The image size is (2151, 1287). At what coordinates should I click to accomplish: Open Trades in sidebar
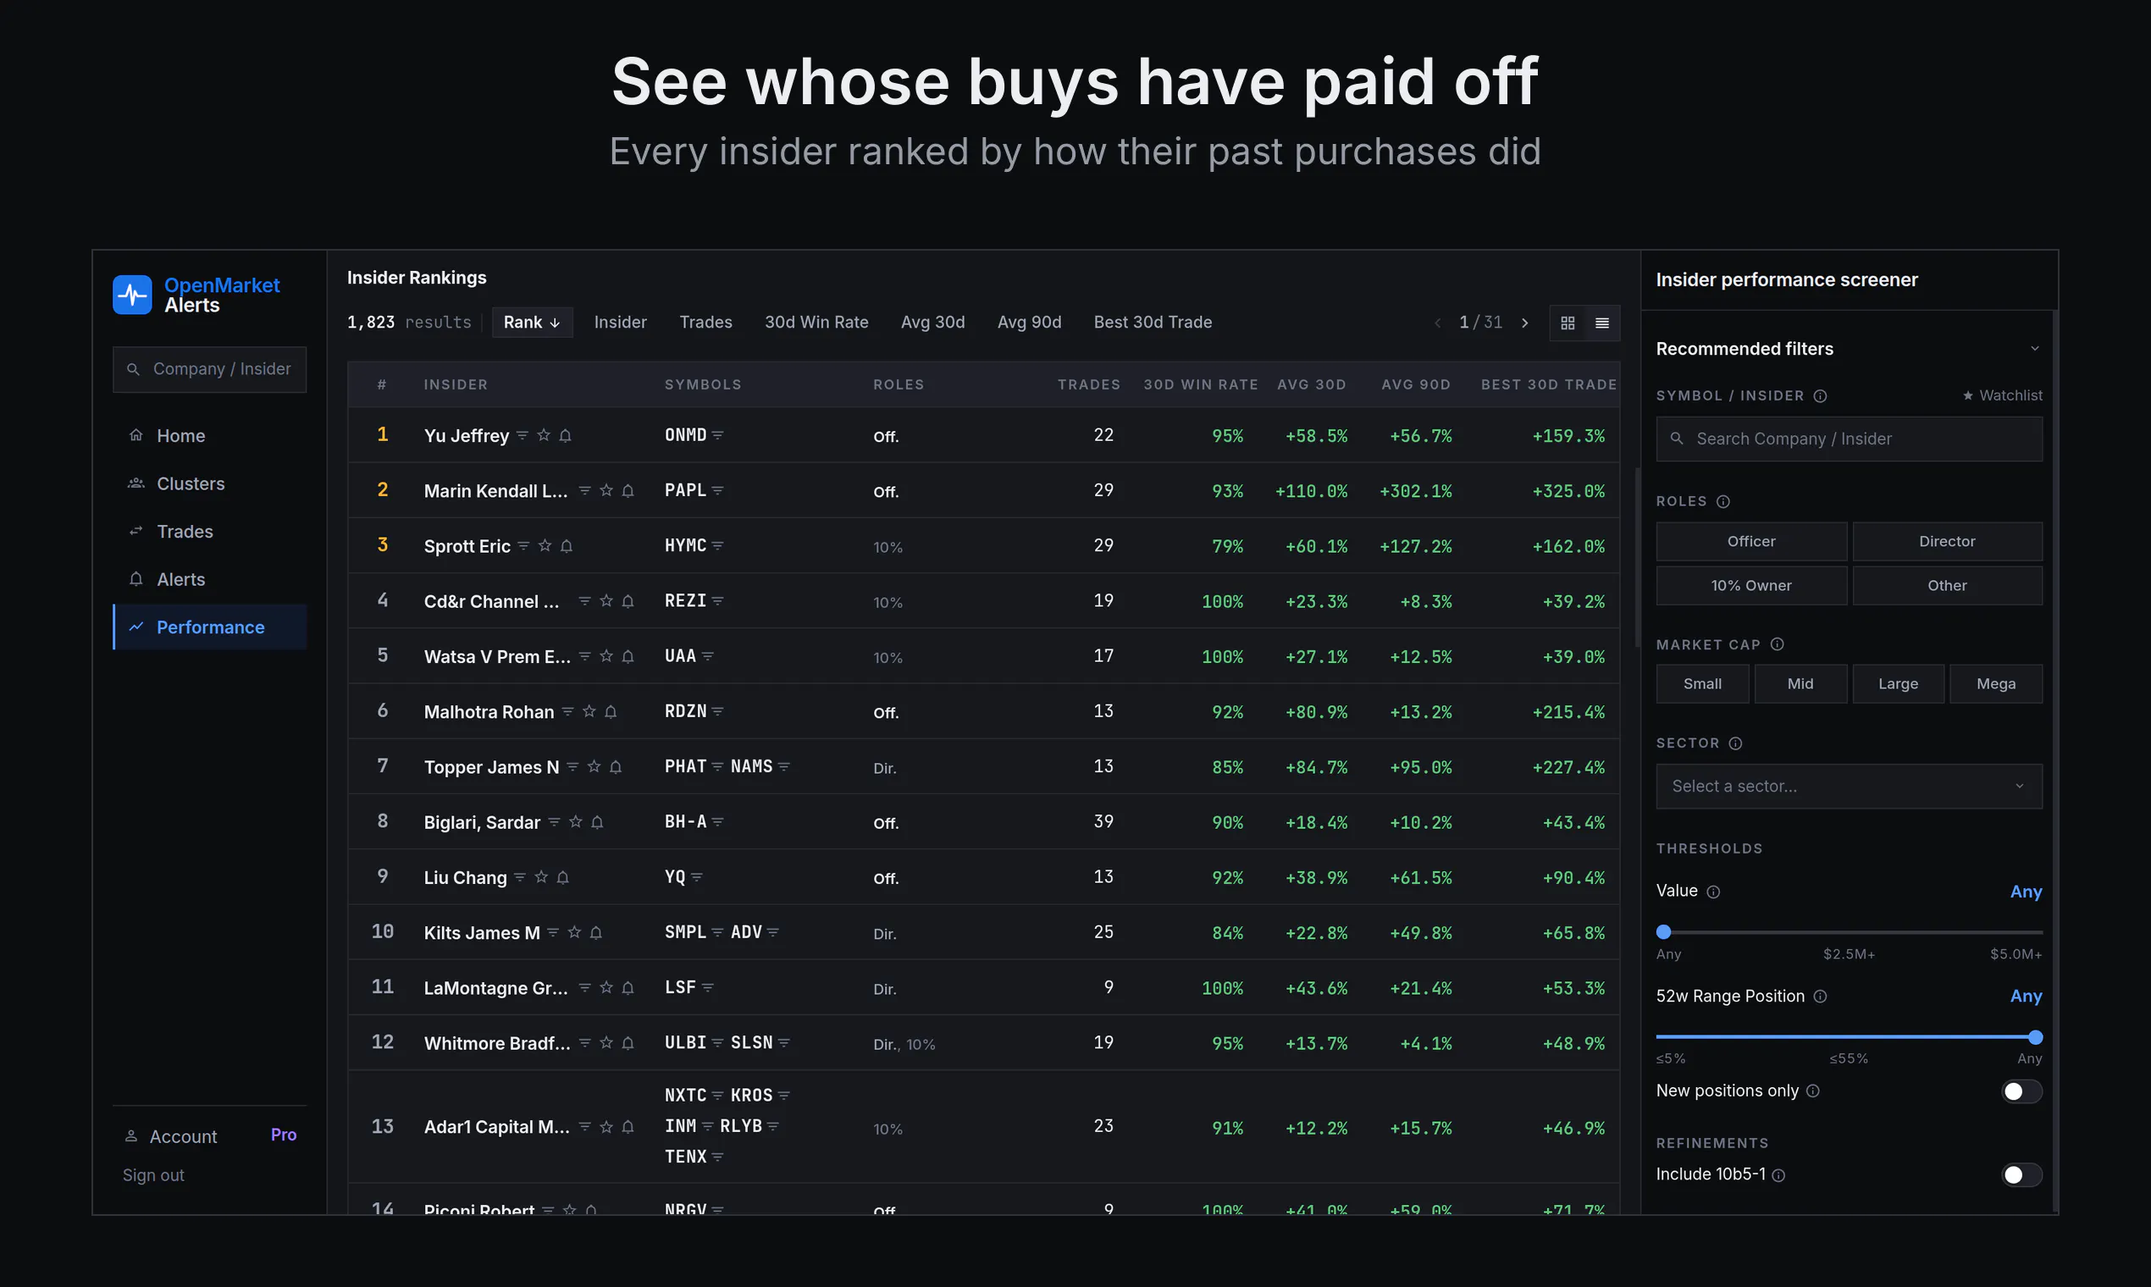point(210,532)
